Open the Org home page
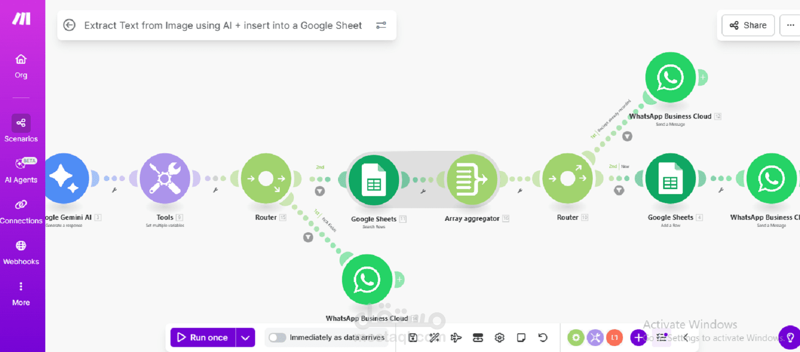Image resolution: width=800 pixels, height=352 pixels. click(21, 66)
